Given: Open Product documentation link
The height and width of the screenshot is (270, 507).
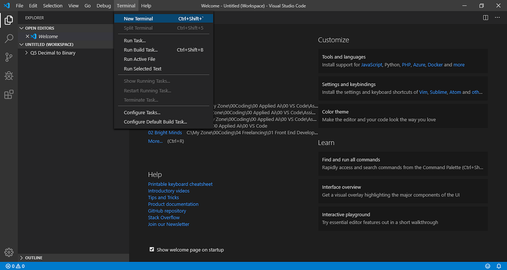Looking at the screenshot, I should [x=173, y=204].
